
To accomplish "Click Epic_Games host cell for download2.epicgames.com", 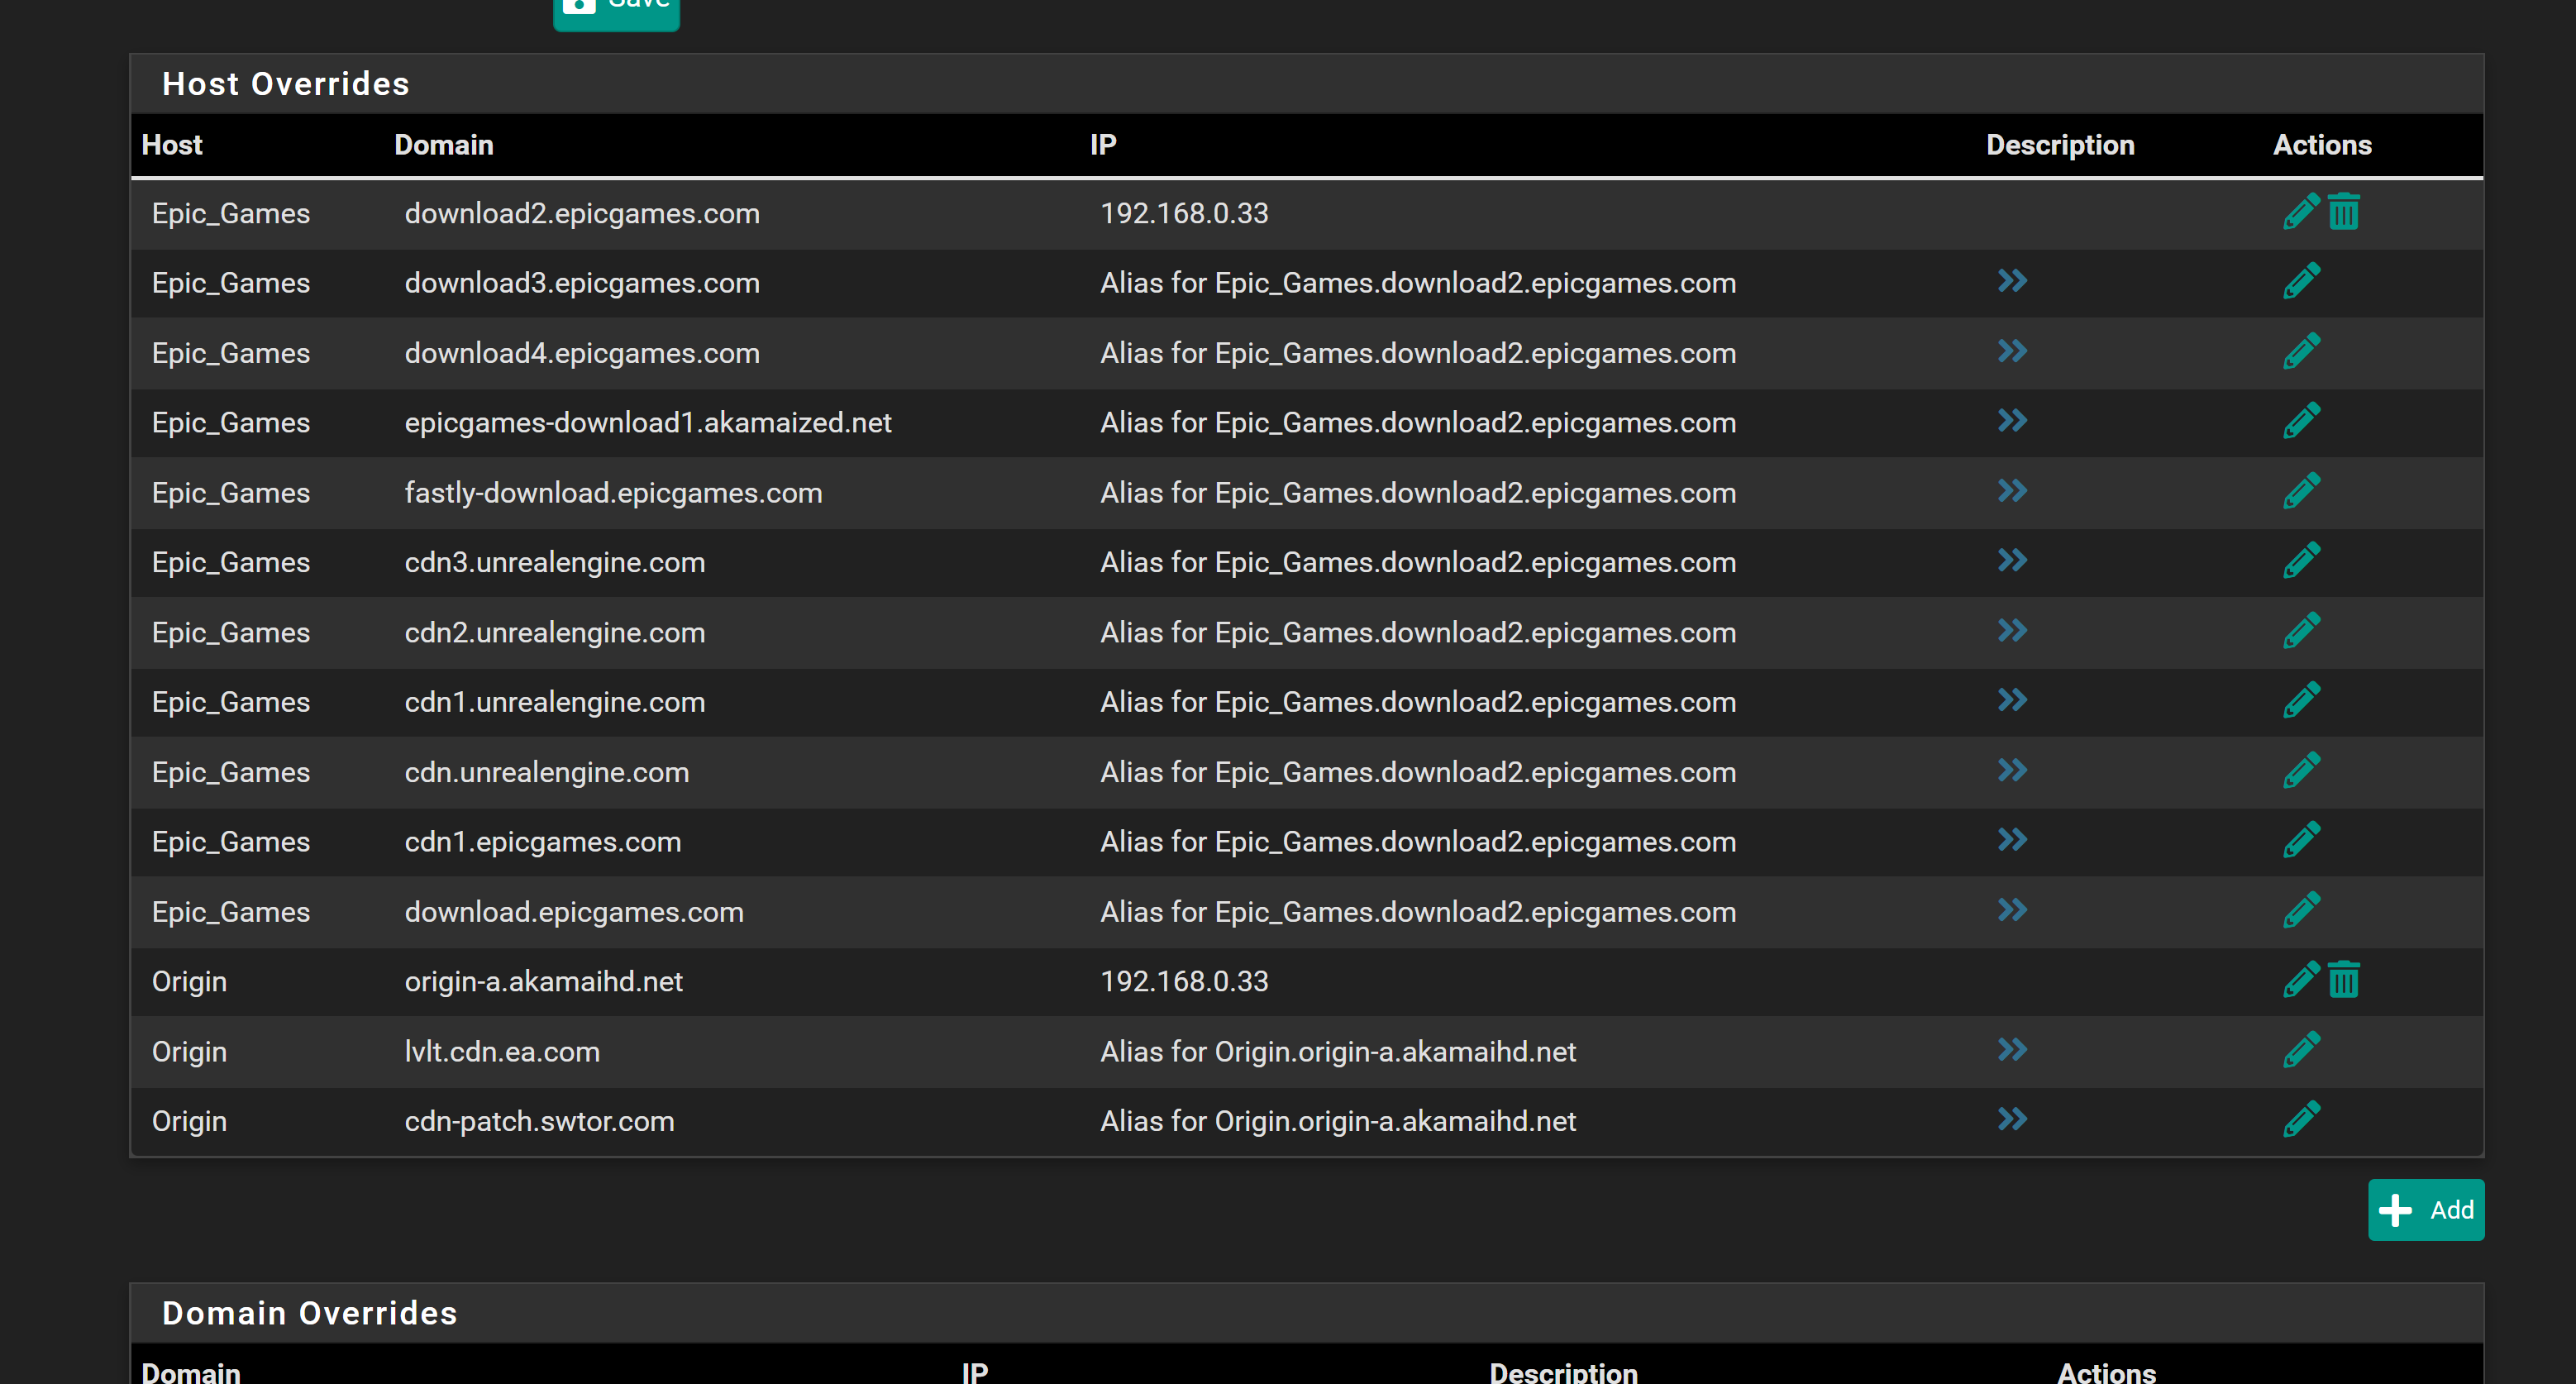I will coord(231,213).
